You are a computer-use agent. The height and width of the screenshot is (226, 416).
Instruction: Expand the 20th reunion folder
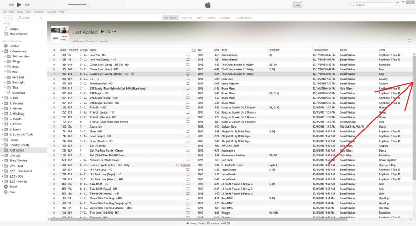coord(5,56)
